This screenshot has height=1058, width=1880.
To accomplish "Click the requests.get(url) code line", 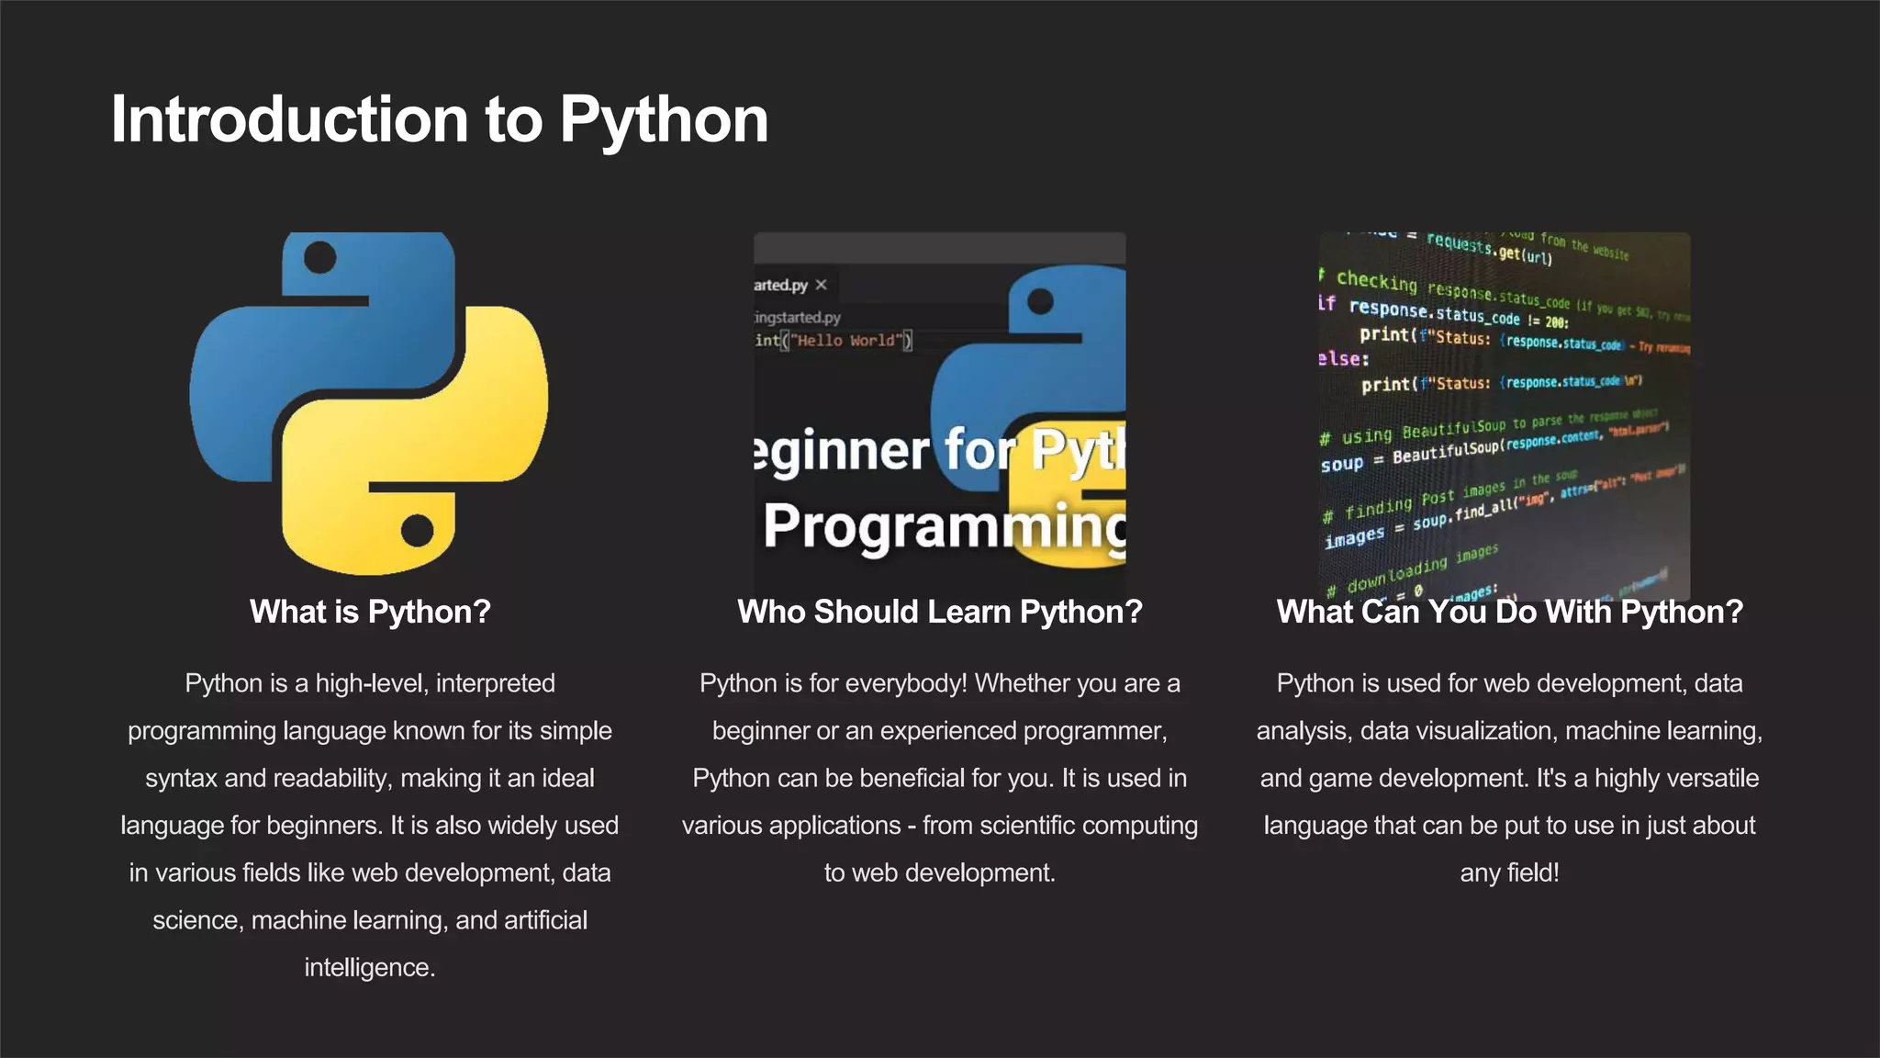I will (1489, 249).
